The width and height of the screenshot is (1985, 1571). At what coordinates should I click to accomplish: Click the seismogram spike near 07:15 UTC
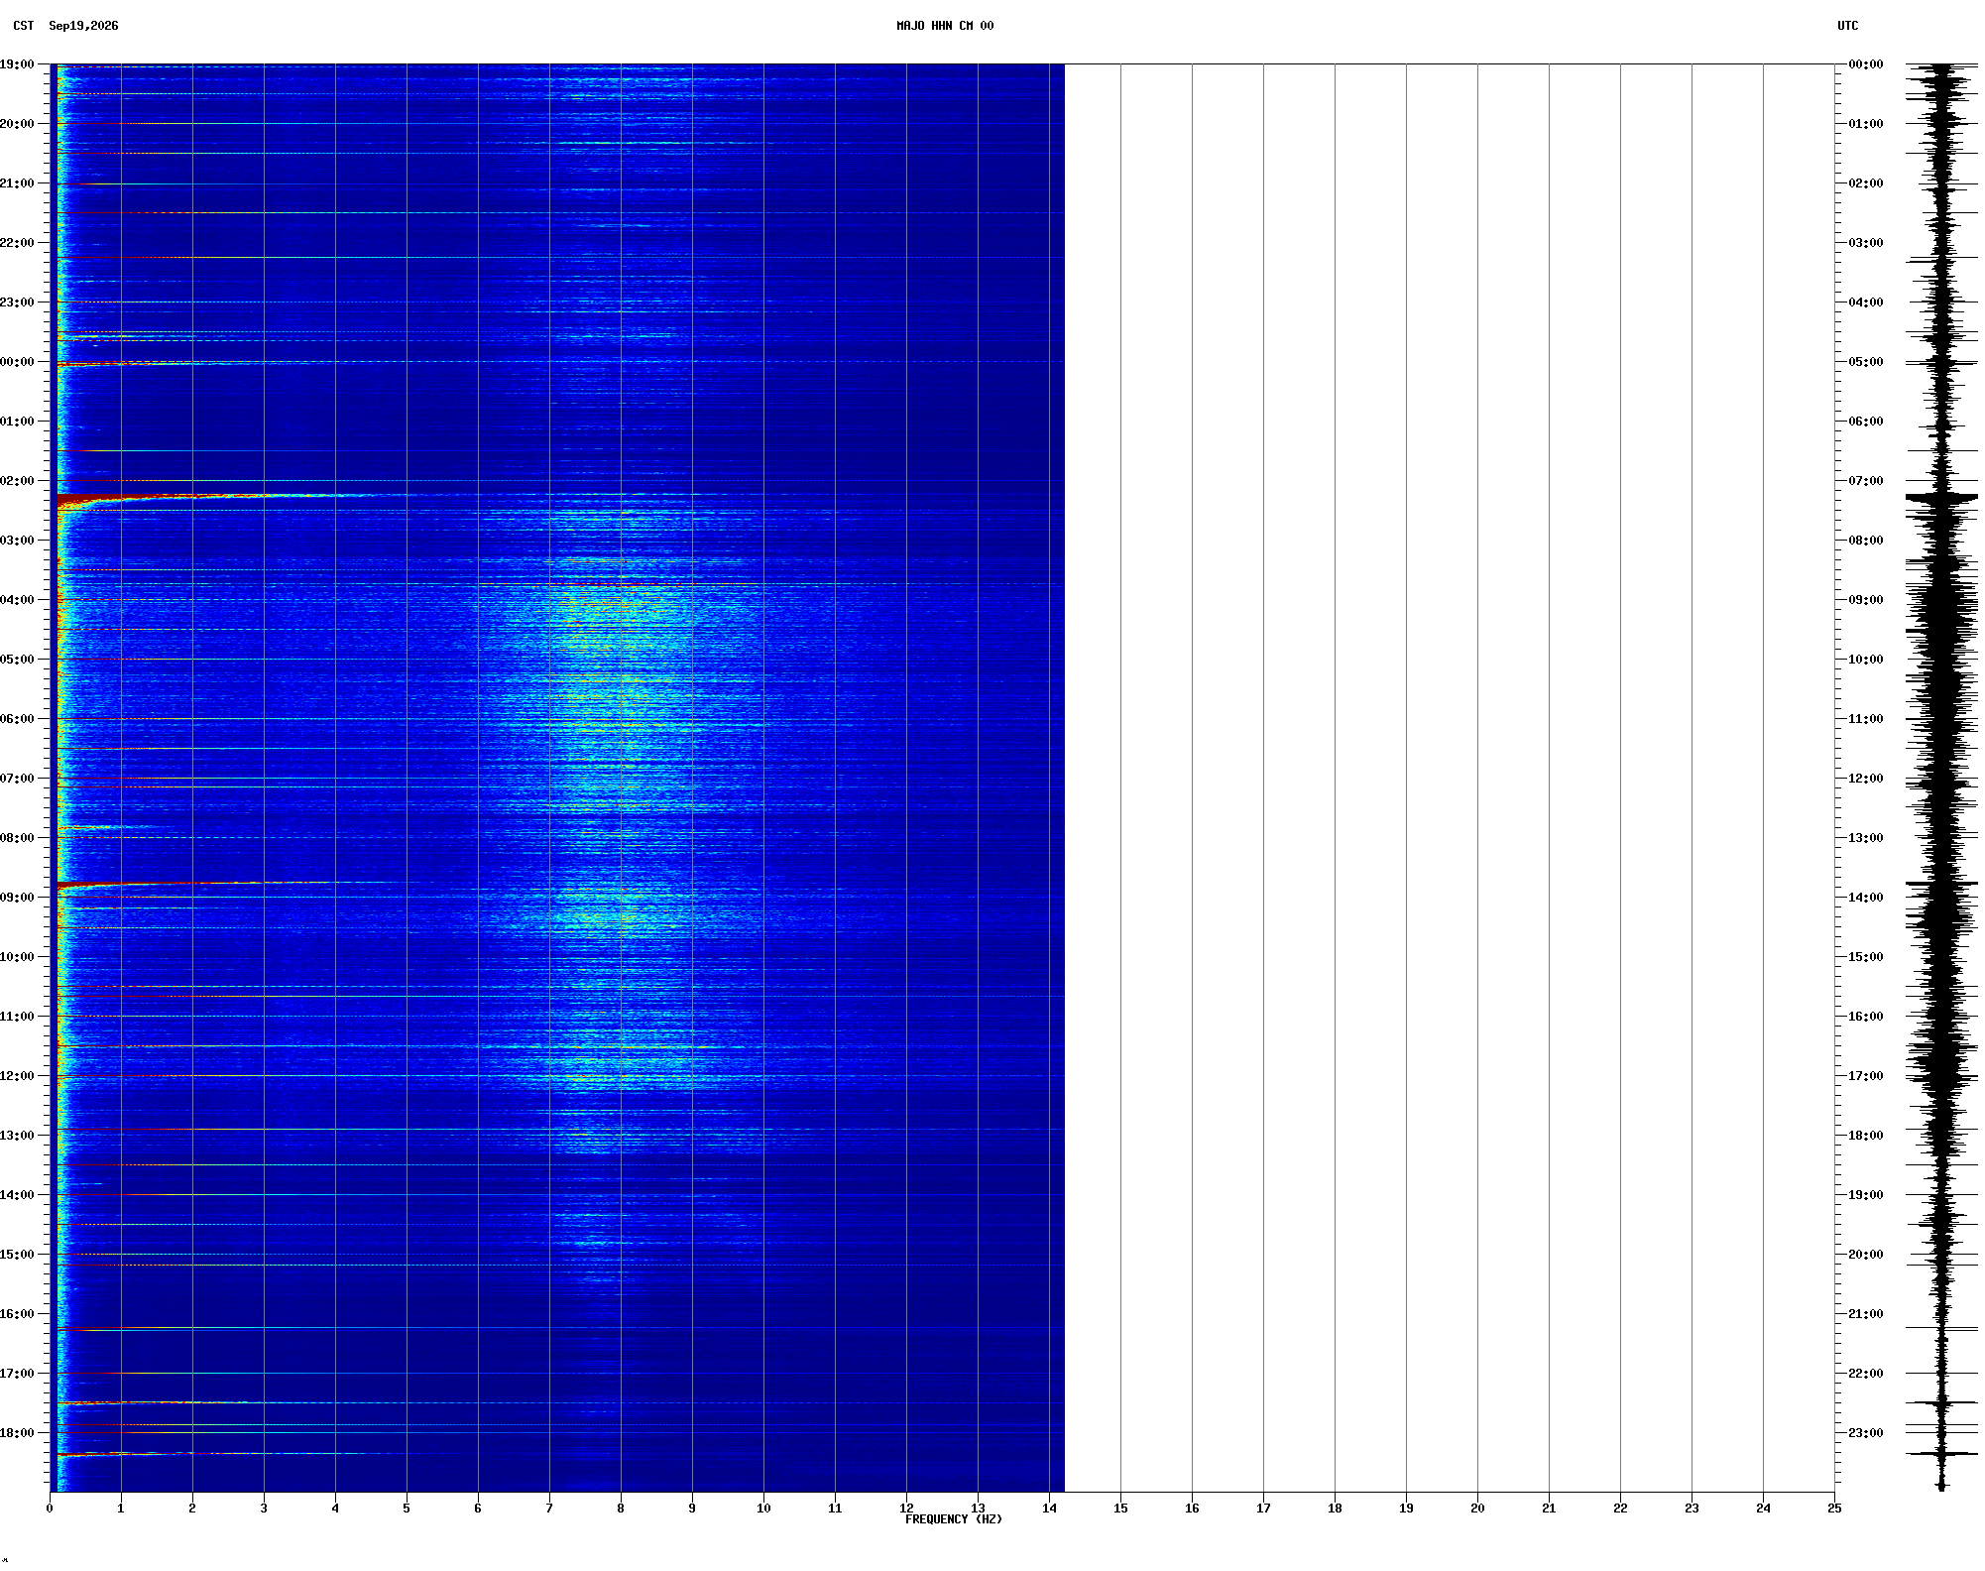click(1941, 497)
